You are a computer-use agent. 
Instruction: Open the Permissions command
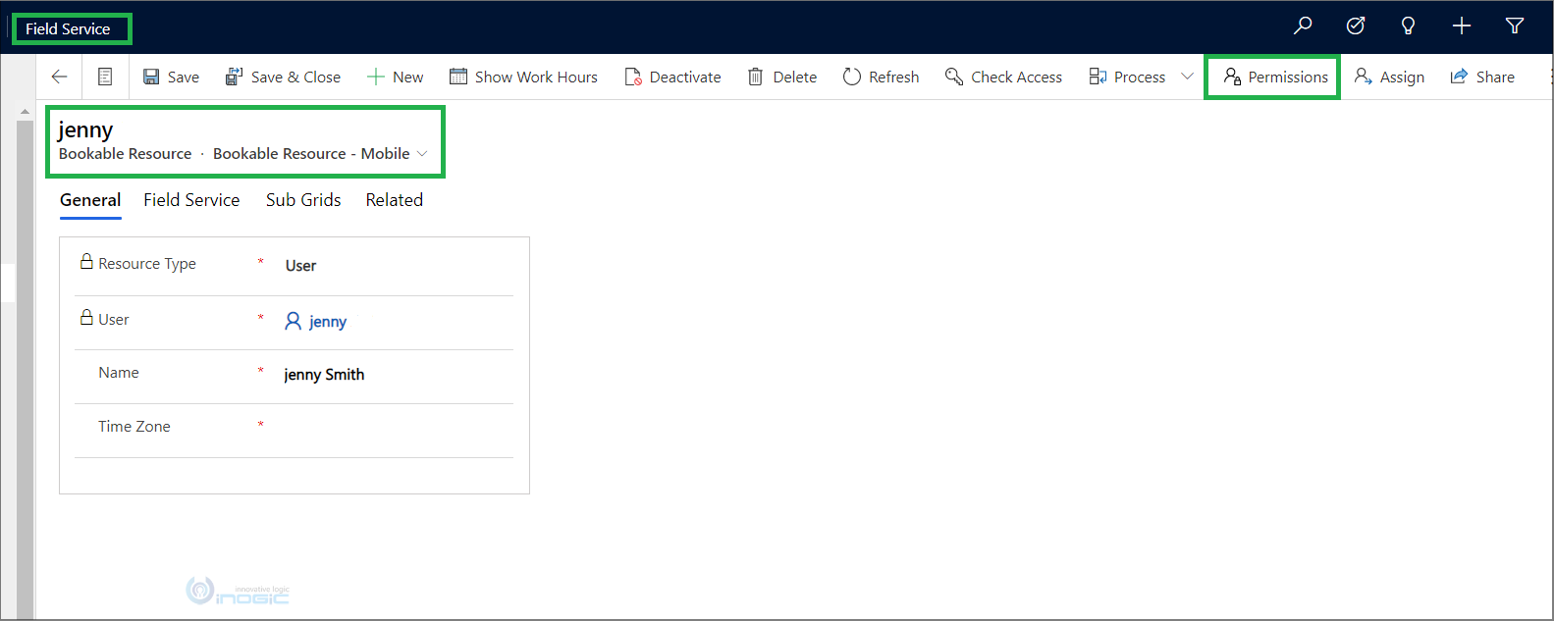click(x=1275, y=77)
